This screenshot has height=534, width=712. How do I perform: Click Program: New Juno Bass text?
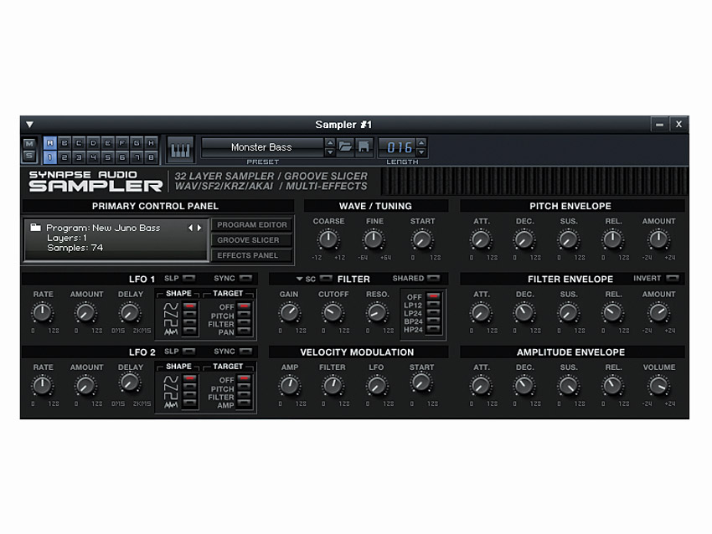click(104, 228)
